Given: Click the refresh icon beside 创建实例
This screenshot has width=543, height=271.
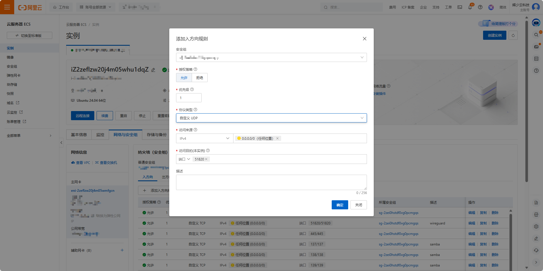Looking at the screenshot, I should pyautogui.click(x=513, y=36).
